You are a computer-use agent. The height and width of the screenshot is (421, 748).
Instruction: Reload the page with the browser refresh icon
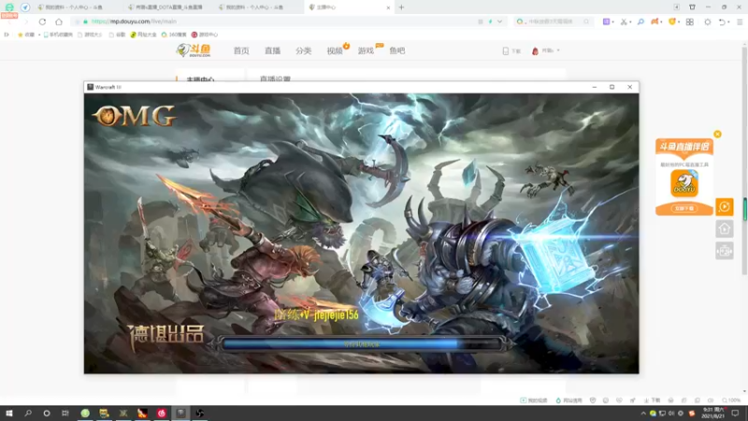(42, 22)
